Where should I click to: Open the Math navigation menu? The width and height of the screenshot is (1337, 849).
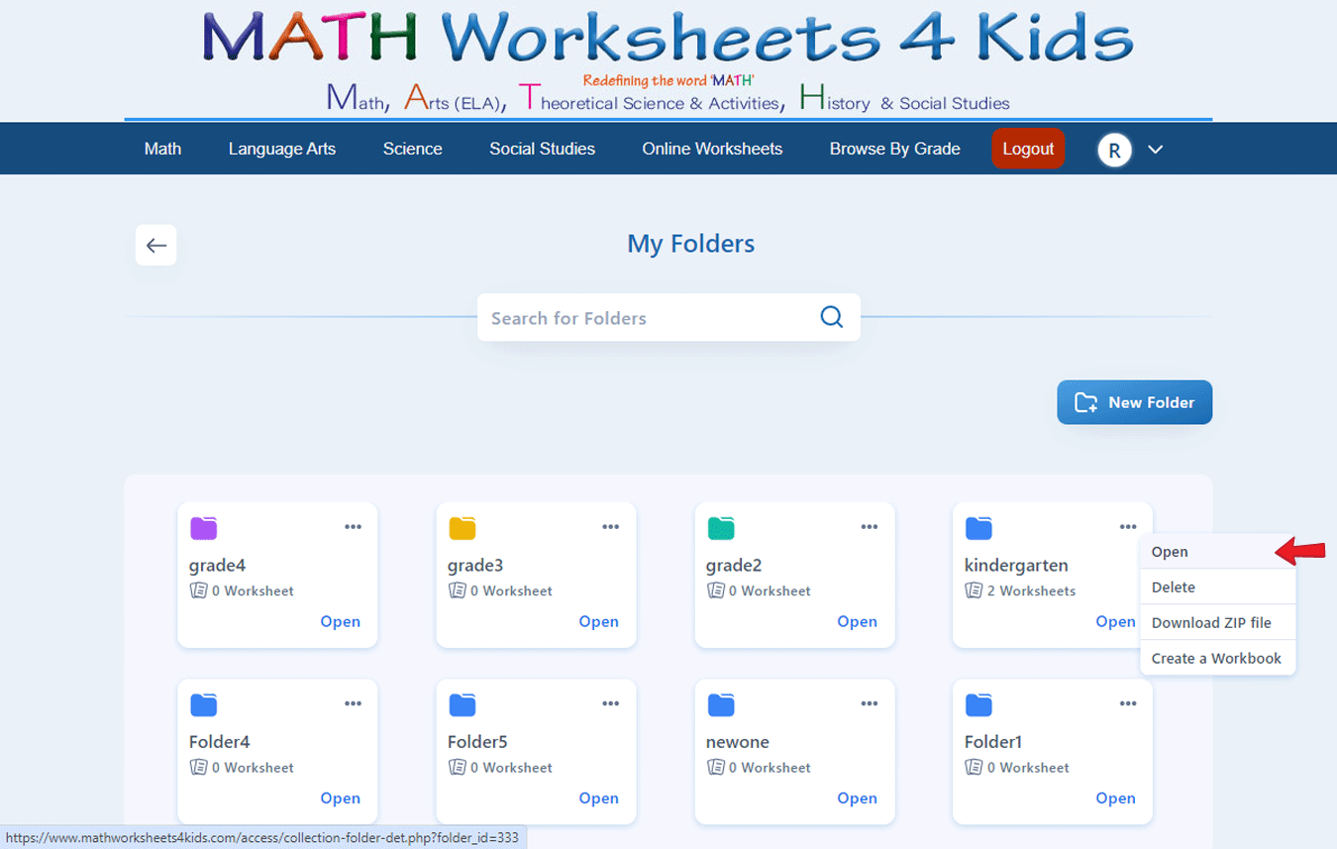pos(162,149)
